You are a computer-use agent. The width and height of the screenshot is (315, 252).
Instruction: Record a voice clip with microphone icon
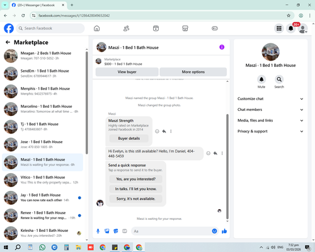coord(98,231)
